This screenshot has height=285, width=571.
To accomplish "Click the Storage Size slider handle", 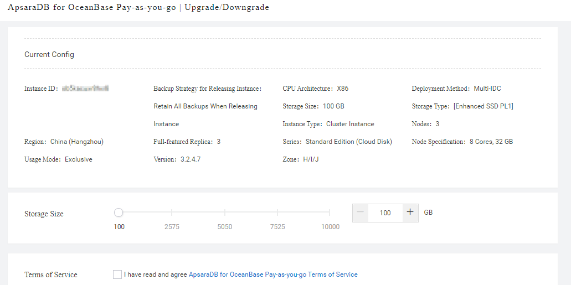I will 119,213.
